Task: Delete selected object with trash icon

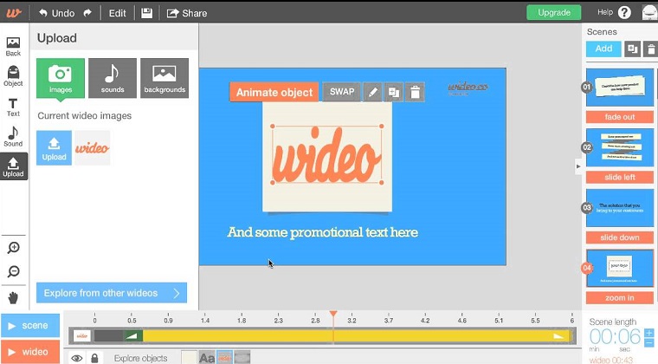Action: pyautogui.click(x=415, y=92)
